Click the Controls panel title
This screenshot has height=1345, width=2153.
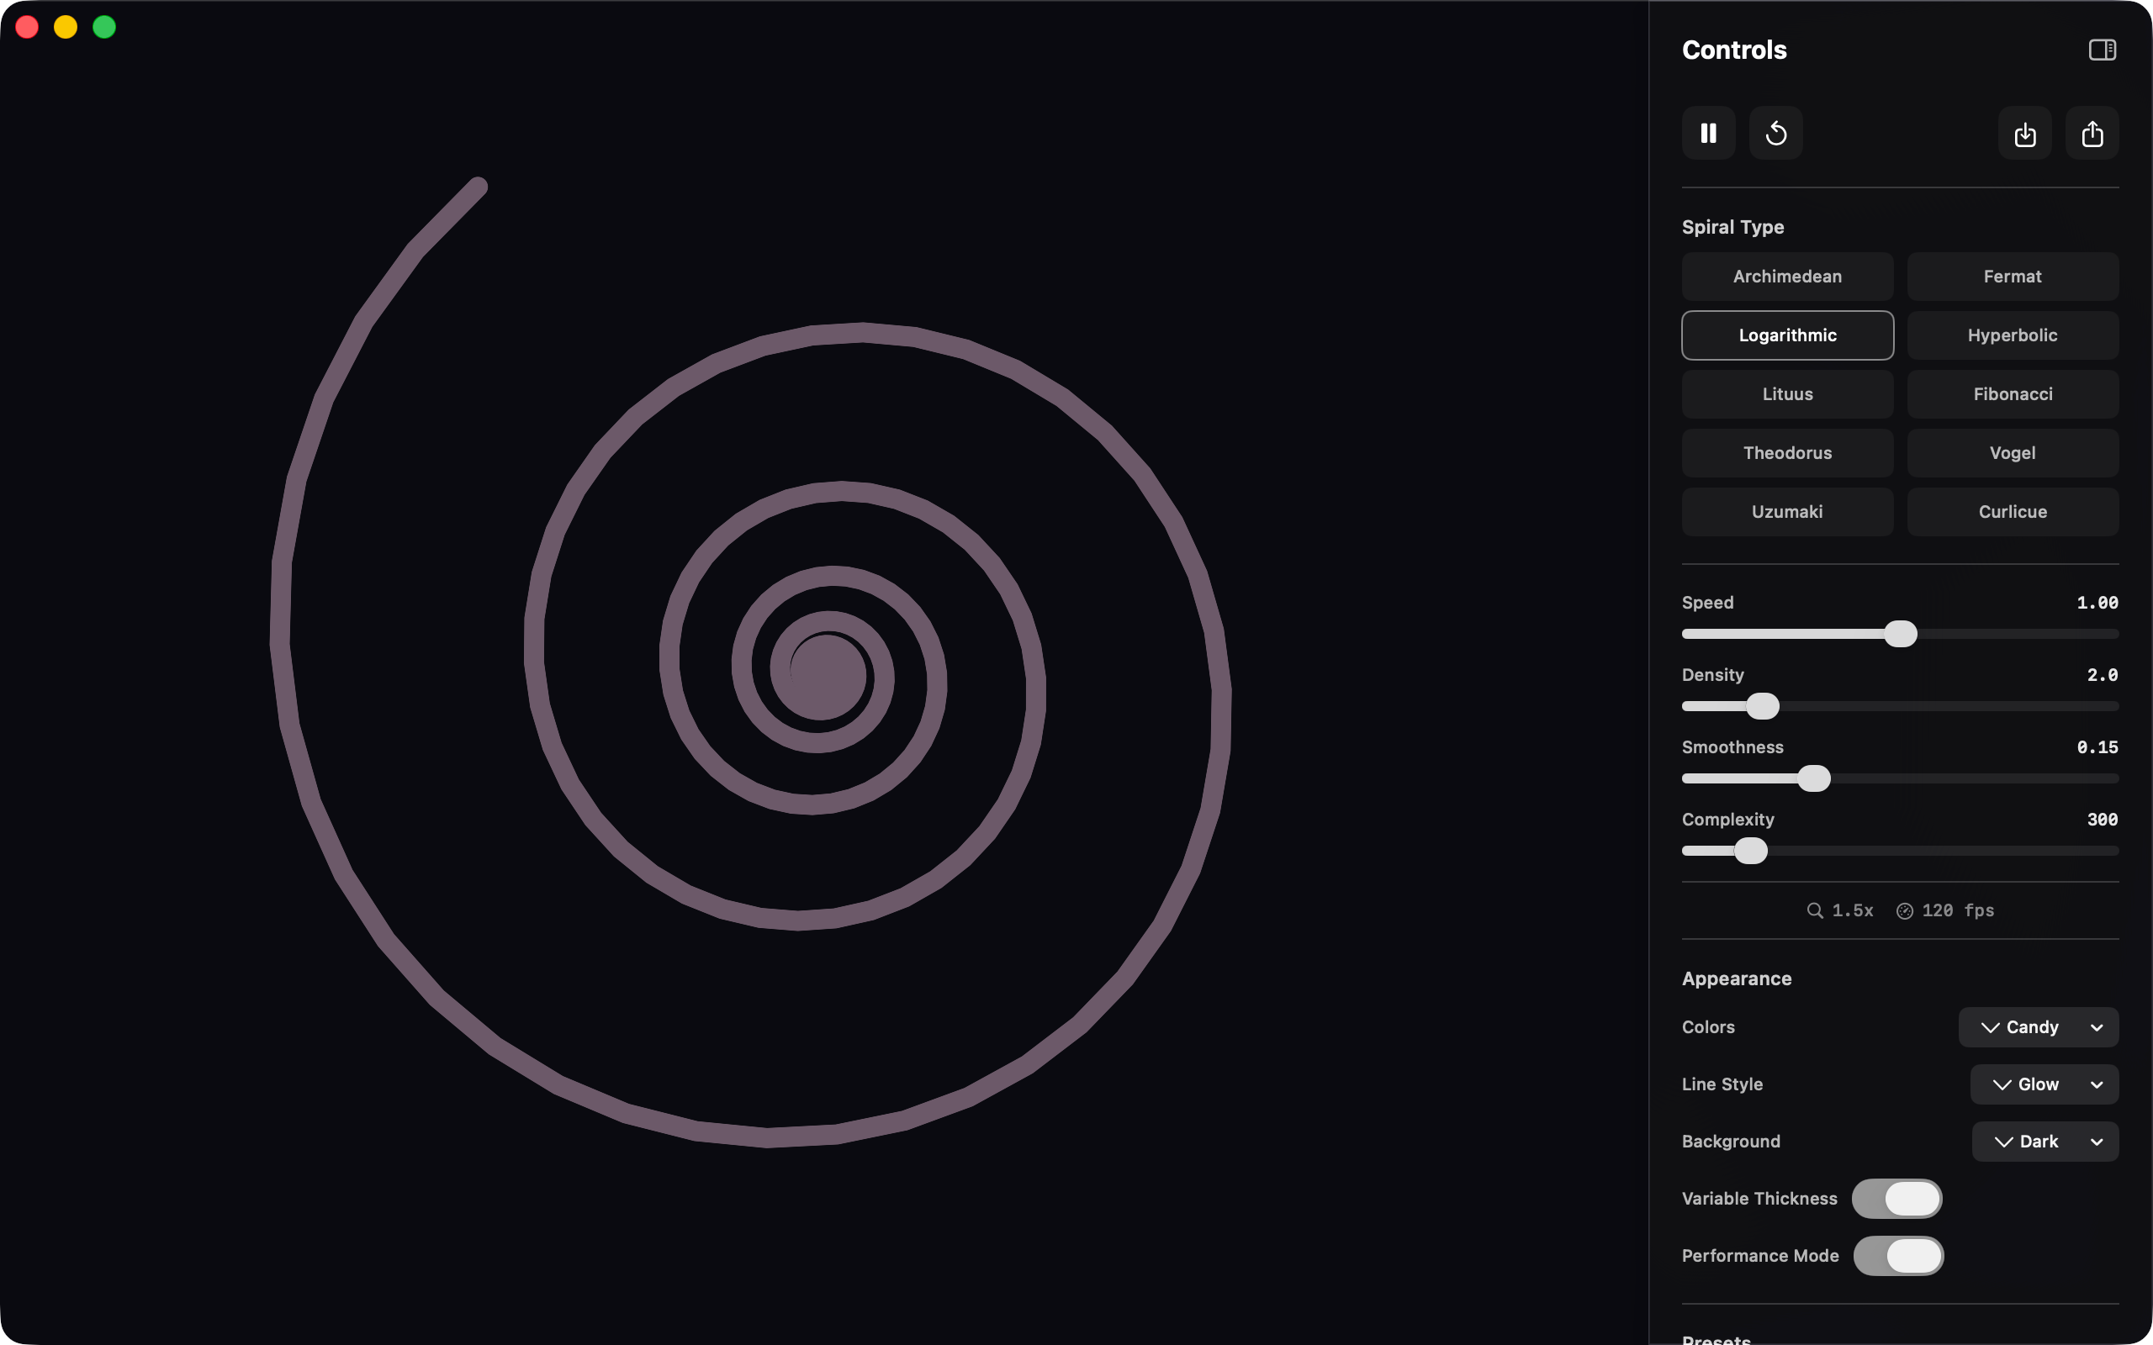(x=1734, y=50)
